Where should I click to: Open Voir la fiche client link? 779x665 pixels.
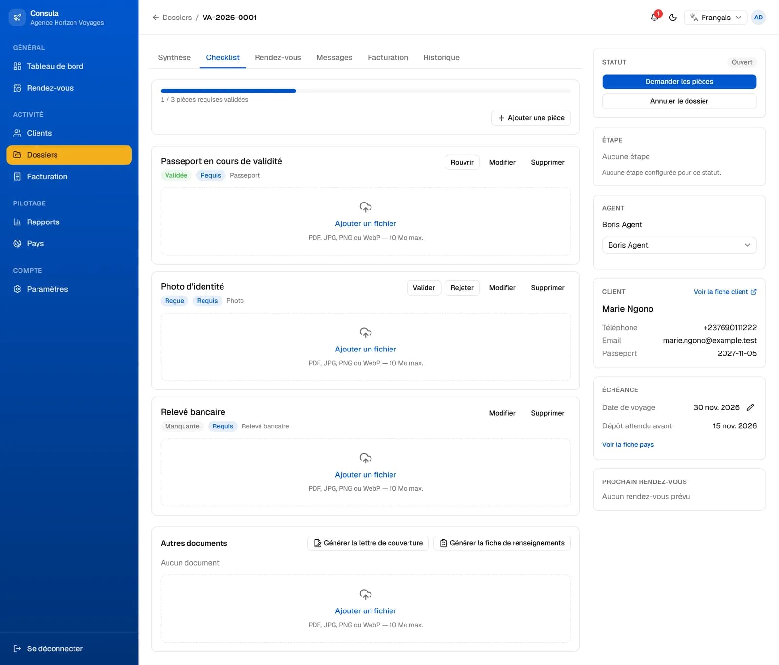[725, 292]
